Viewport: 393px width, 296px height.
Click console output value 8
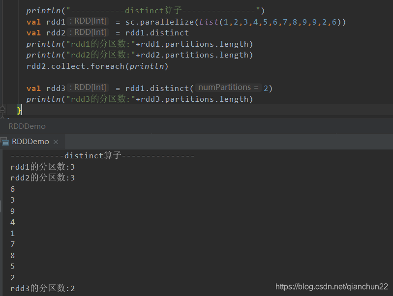click(x=12, y=255)
